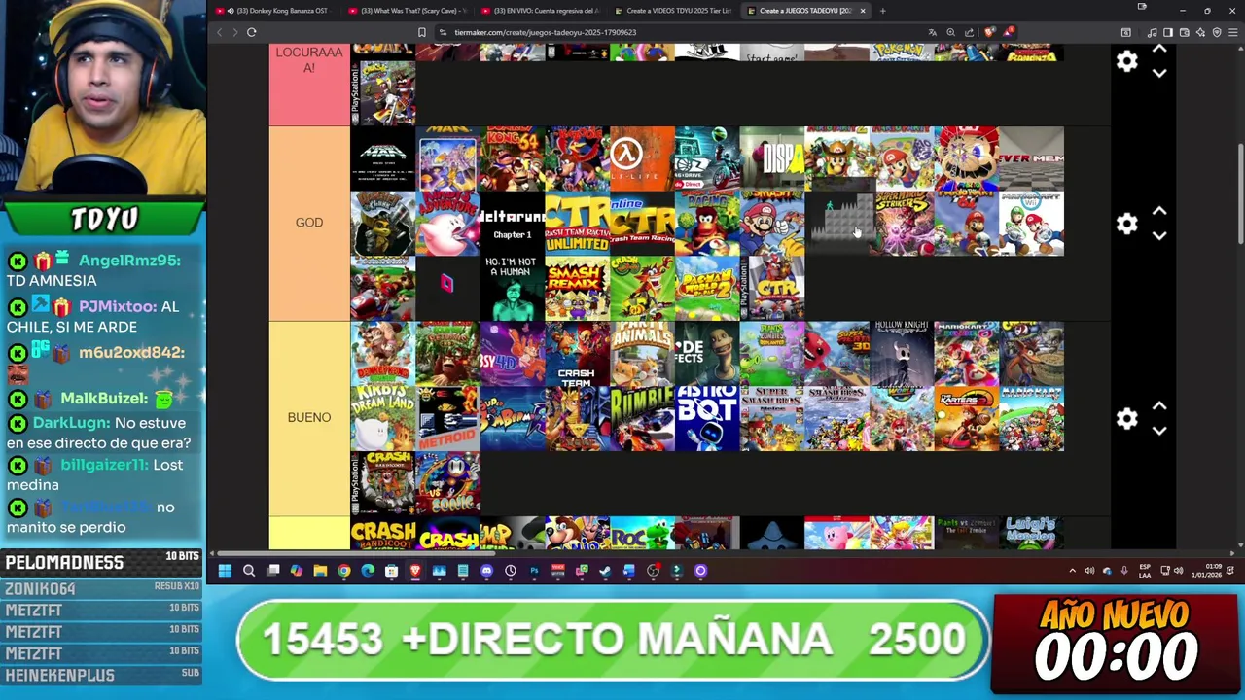Select the Metroid thumbnail in BUENO tier
Screen dimensions: 1245x700
pos(447,419)
